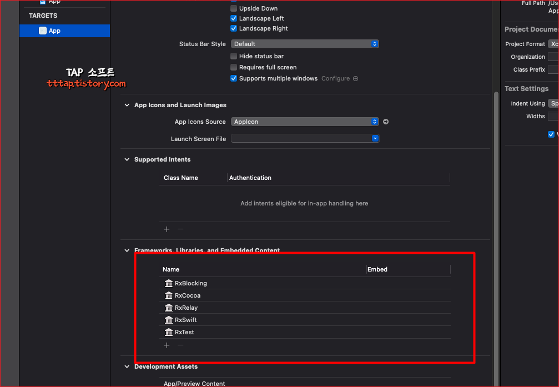Viewport: 559px width, 387px height.
Task: Open the Indent Using dropdown
Action: click(x=553, y=103)
